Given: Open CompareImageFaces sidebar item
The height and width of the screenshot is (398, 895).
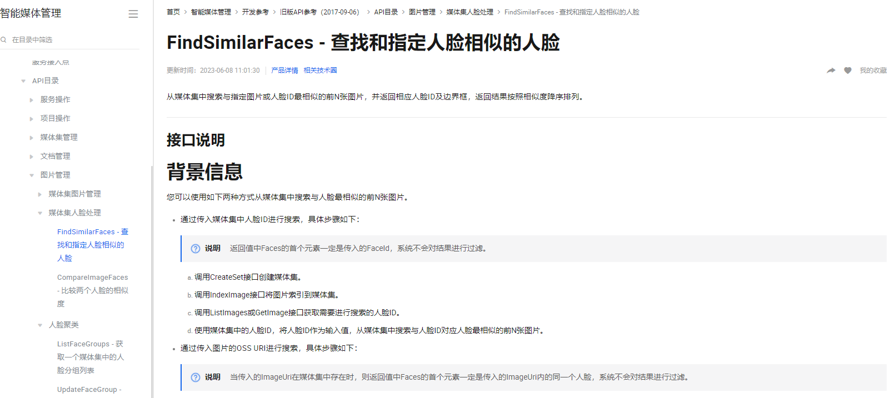Looking at the screenshot, I should [93, 290].
